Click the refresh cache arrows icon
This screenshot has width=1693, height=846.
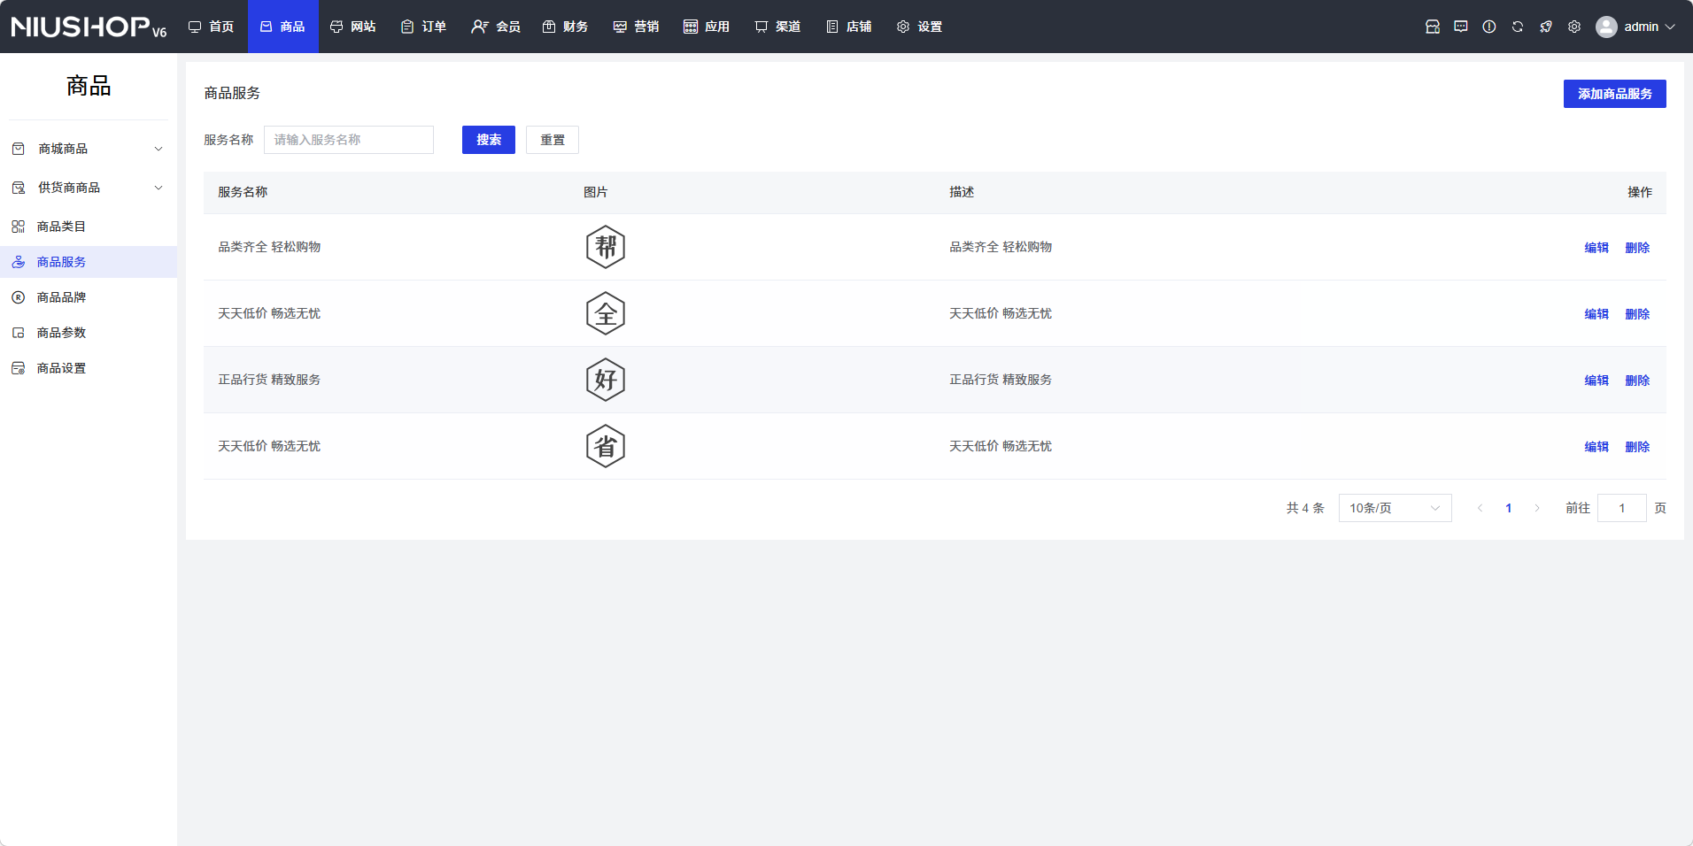1517,27
